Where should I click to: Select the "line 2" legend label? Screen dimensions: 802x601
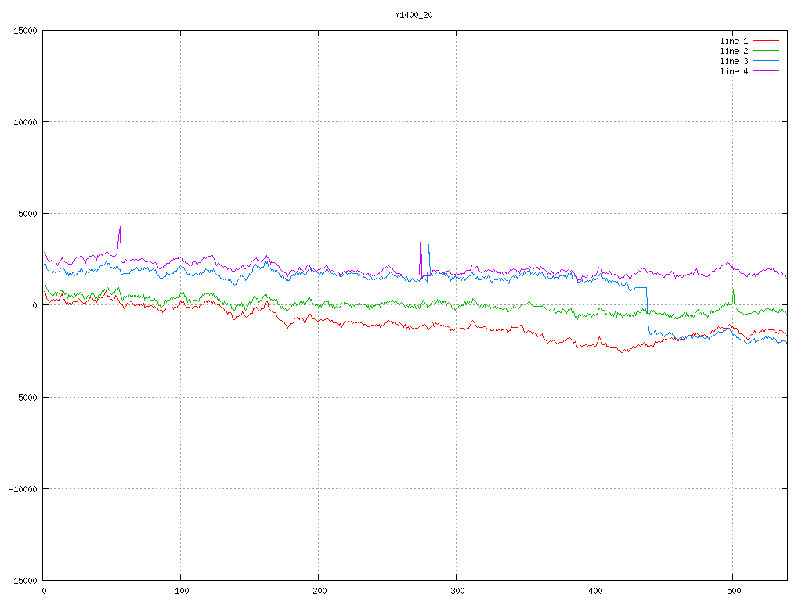[734, 51]
